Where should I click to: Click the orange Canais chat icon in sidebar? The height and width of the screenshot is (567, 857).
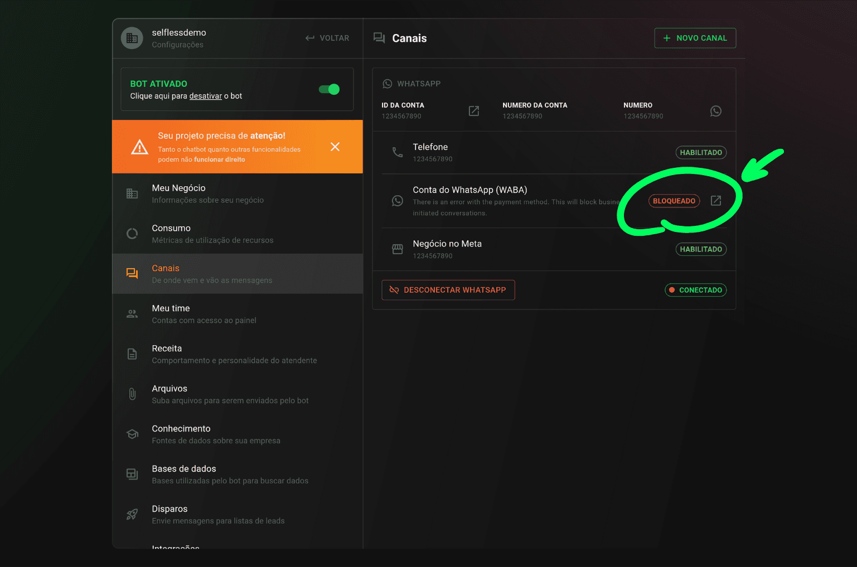132,273
